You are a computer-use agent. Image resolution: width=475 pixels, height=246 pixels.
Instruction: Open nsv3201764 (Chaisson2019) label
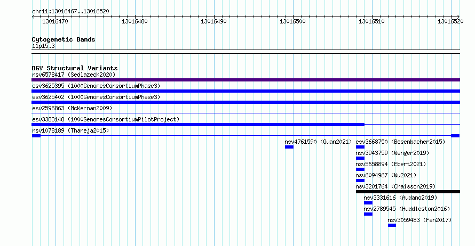395,186
